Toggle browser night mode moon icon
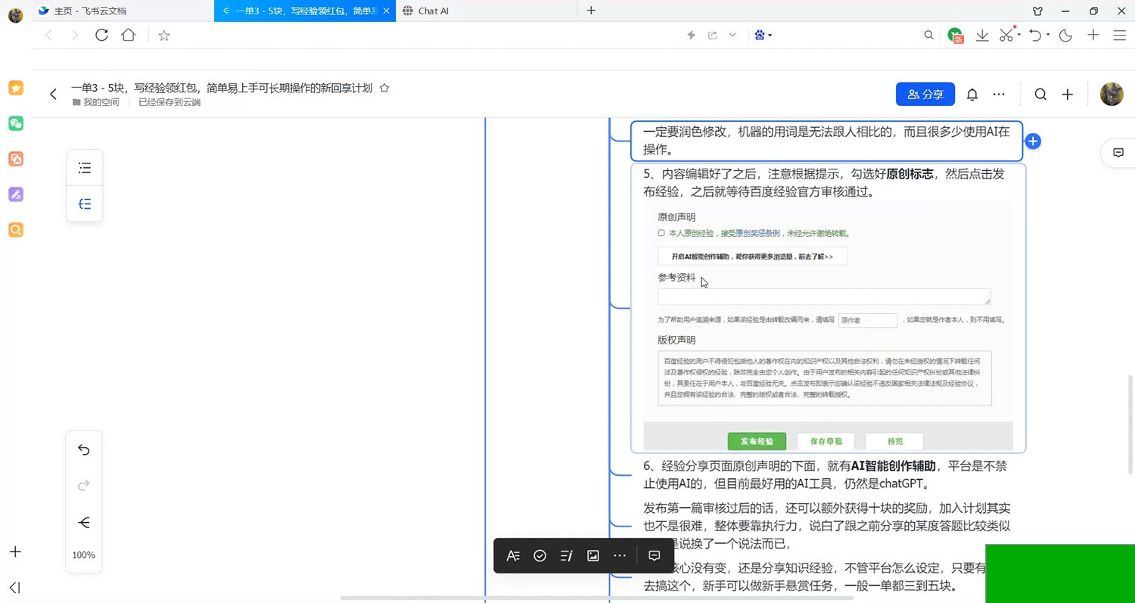Image resolution: width=1135 pixels, height=603 pixels. click(1066, 35)
